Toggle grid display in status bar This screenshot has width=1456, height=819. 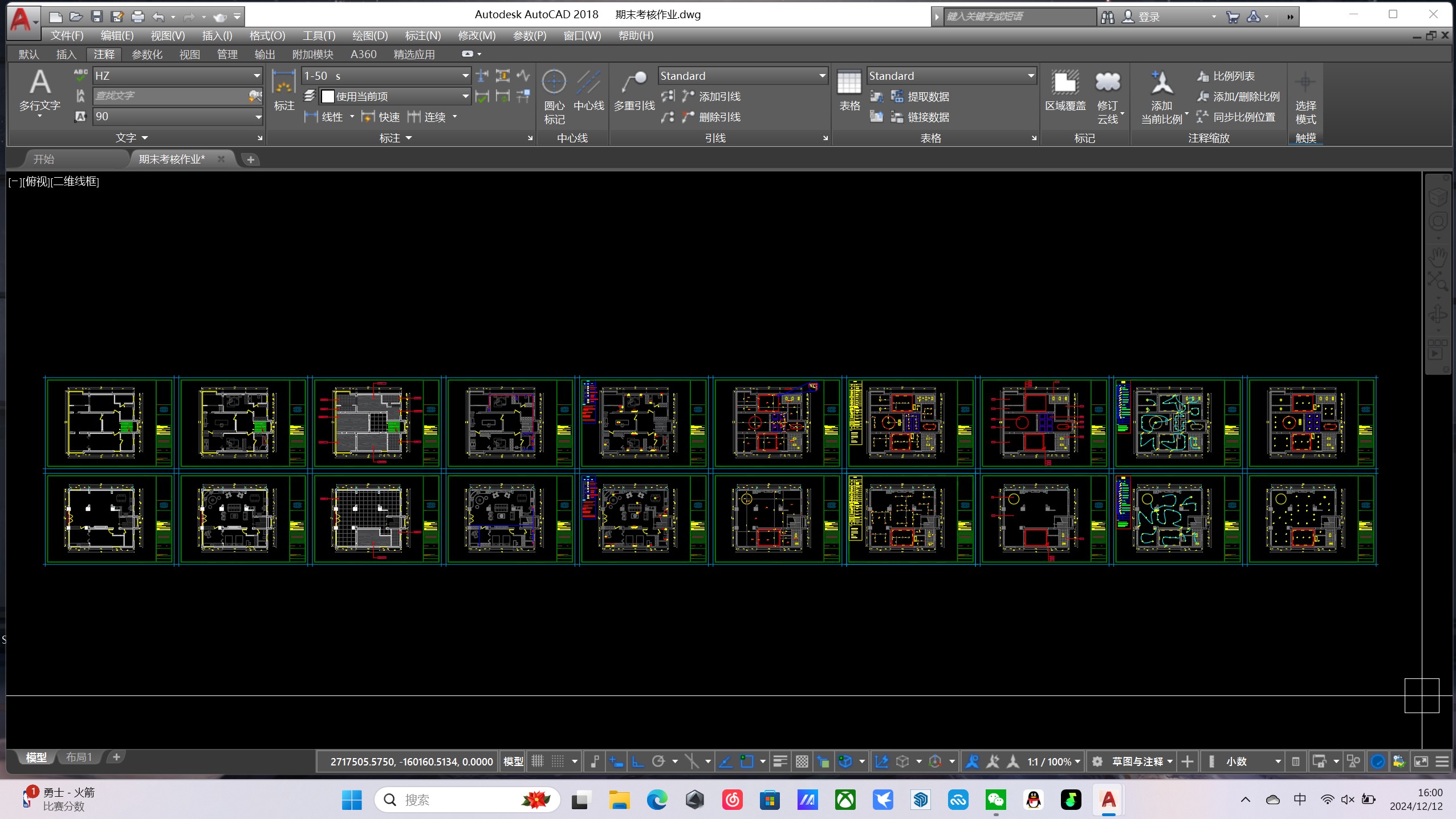(x=538, y=761)
